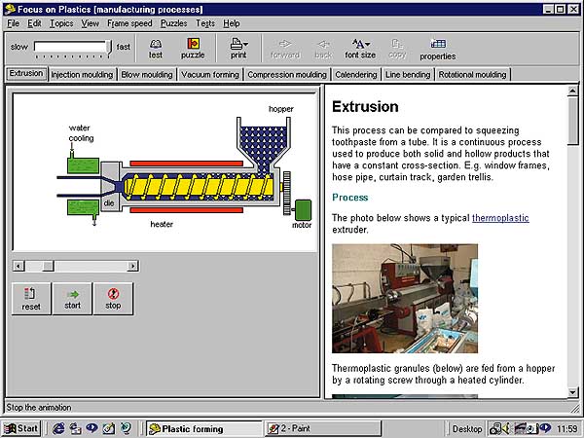Image resolution: width=584 pixels, height=438 pixels.
Task: Switch to Calendering tab
Action: (x=356, y=75)
